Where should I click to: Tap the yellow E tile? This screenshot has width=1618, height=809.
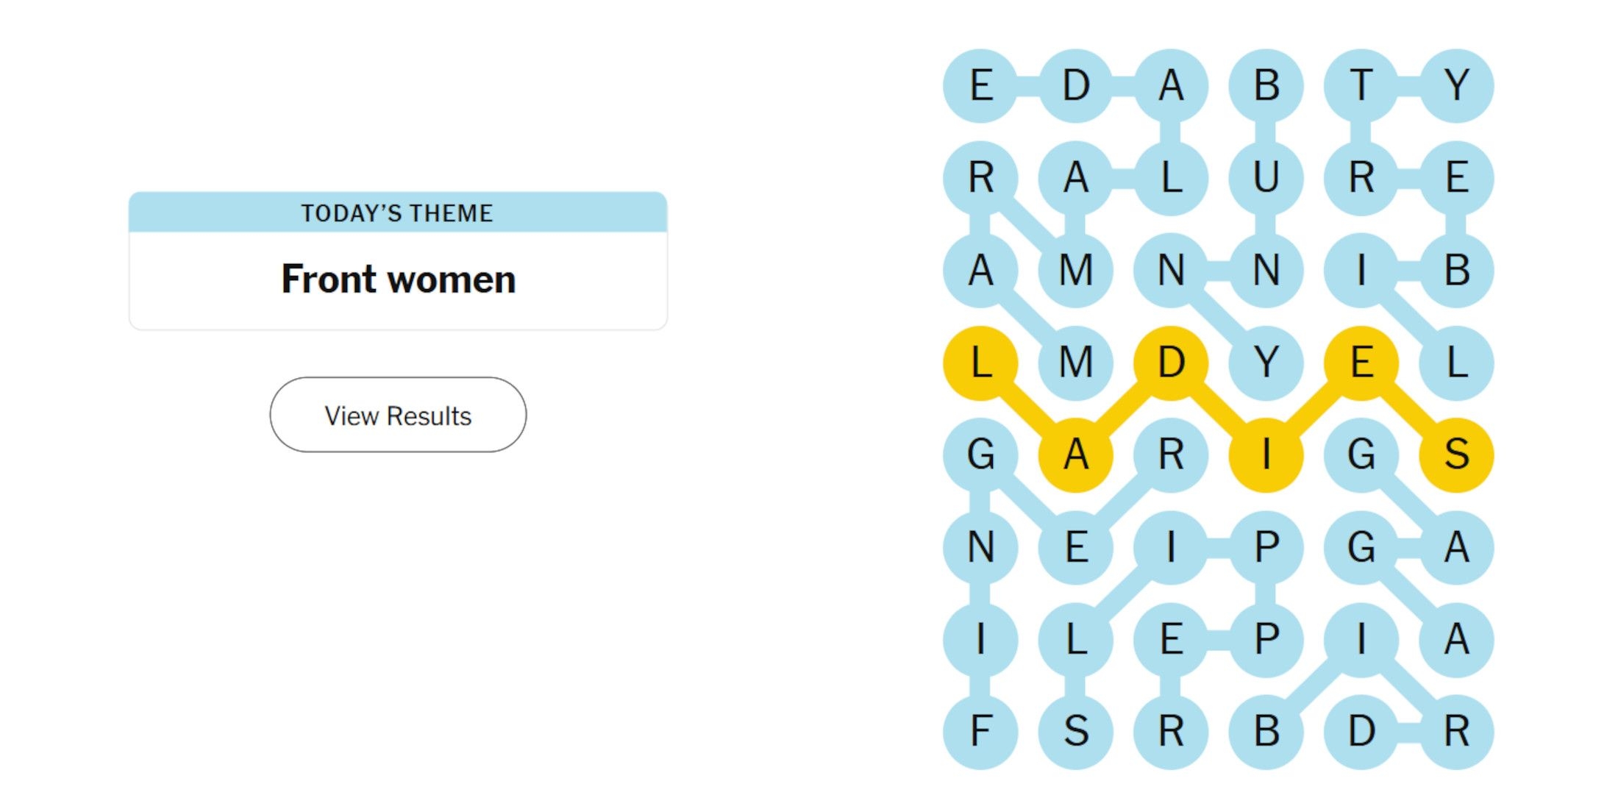[x=1361, y=363]
